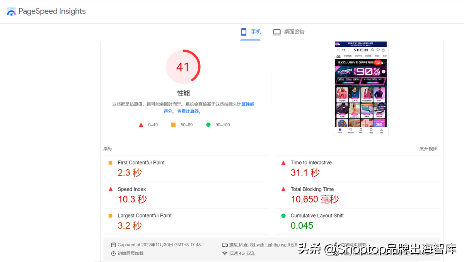Click the 模拟 Moto G4 with Lighthouse text
This screenshot has height=262, width=464.
(x=263, y=245)
